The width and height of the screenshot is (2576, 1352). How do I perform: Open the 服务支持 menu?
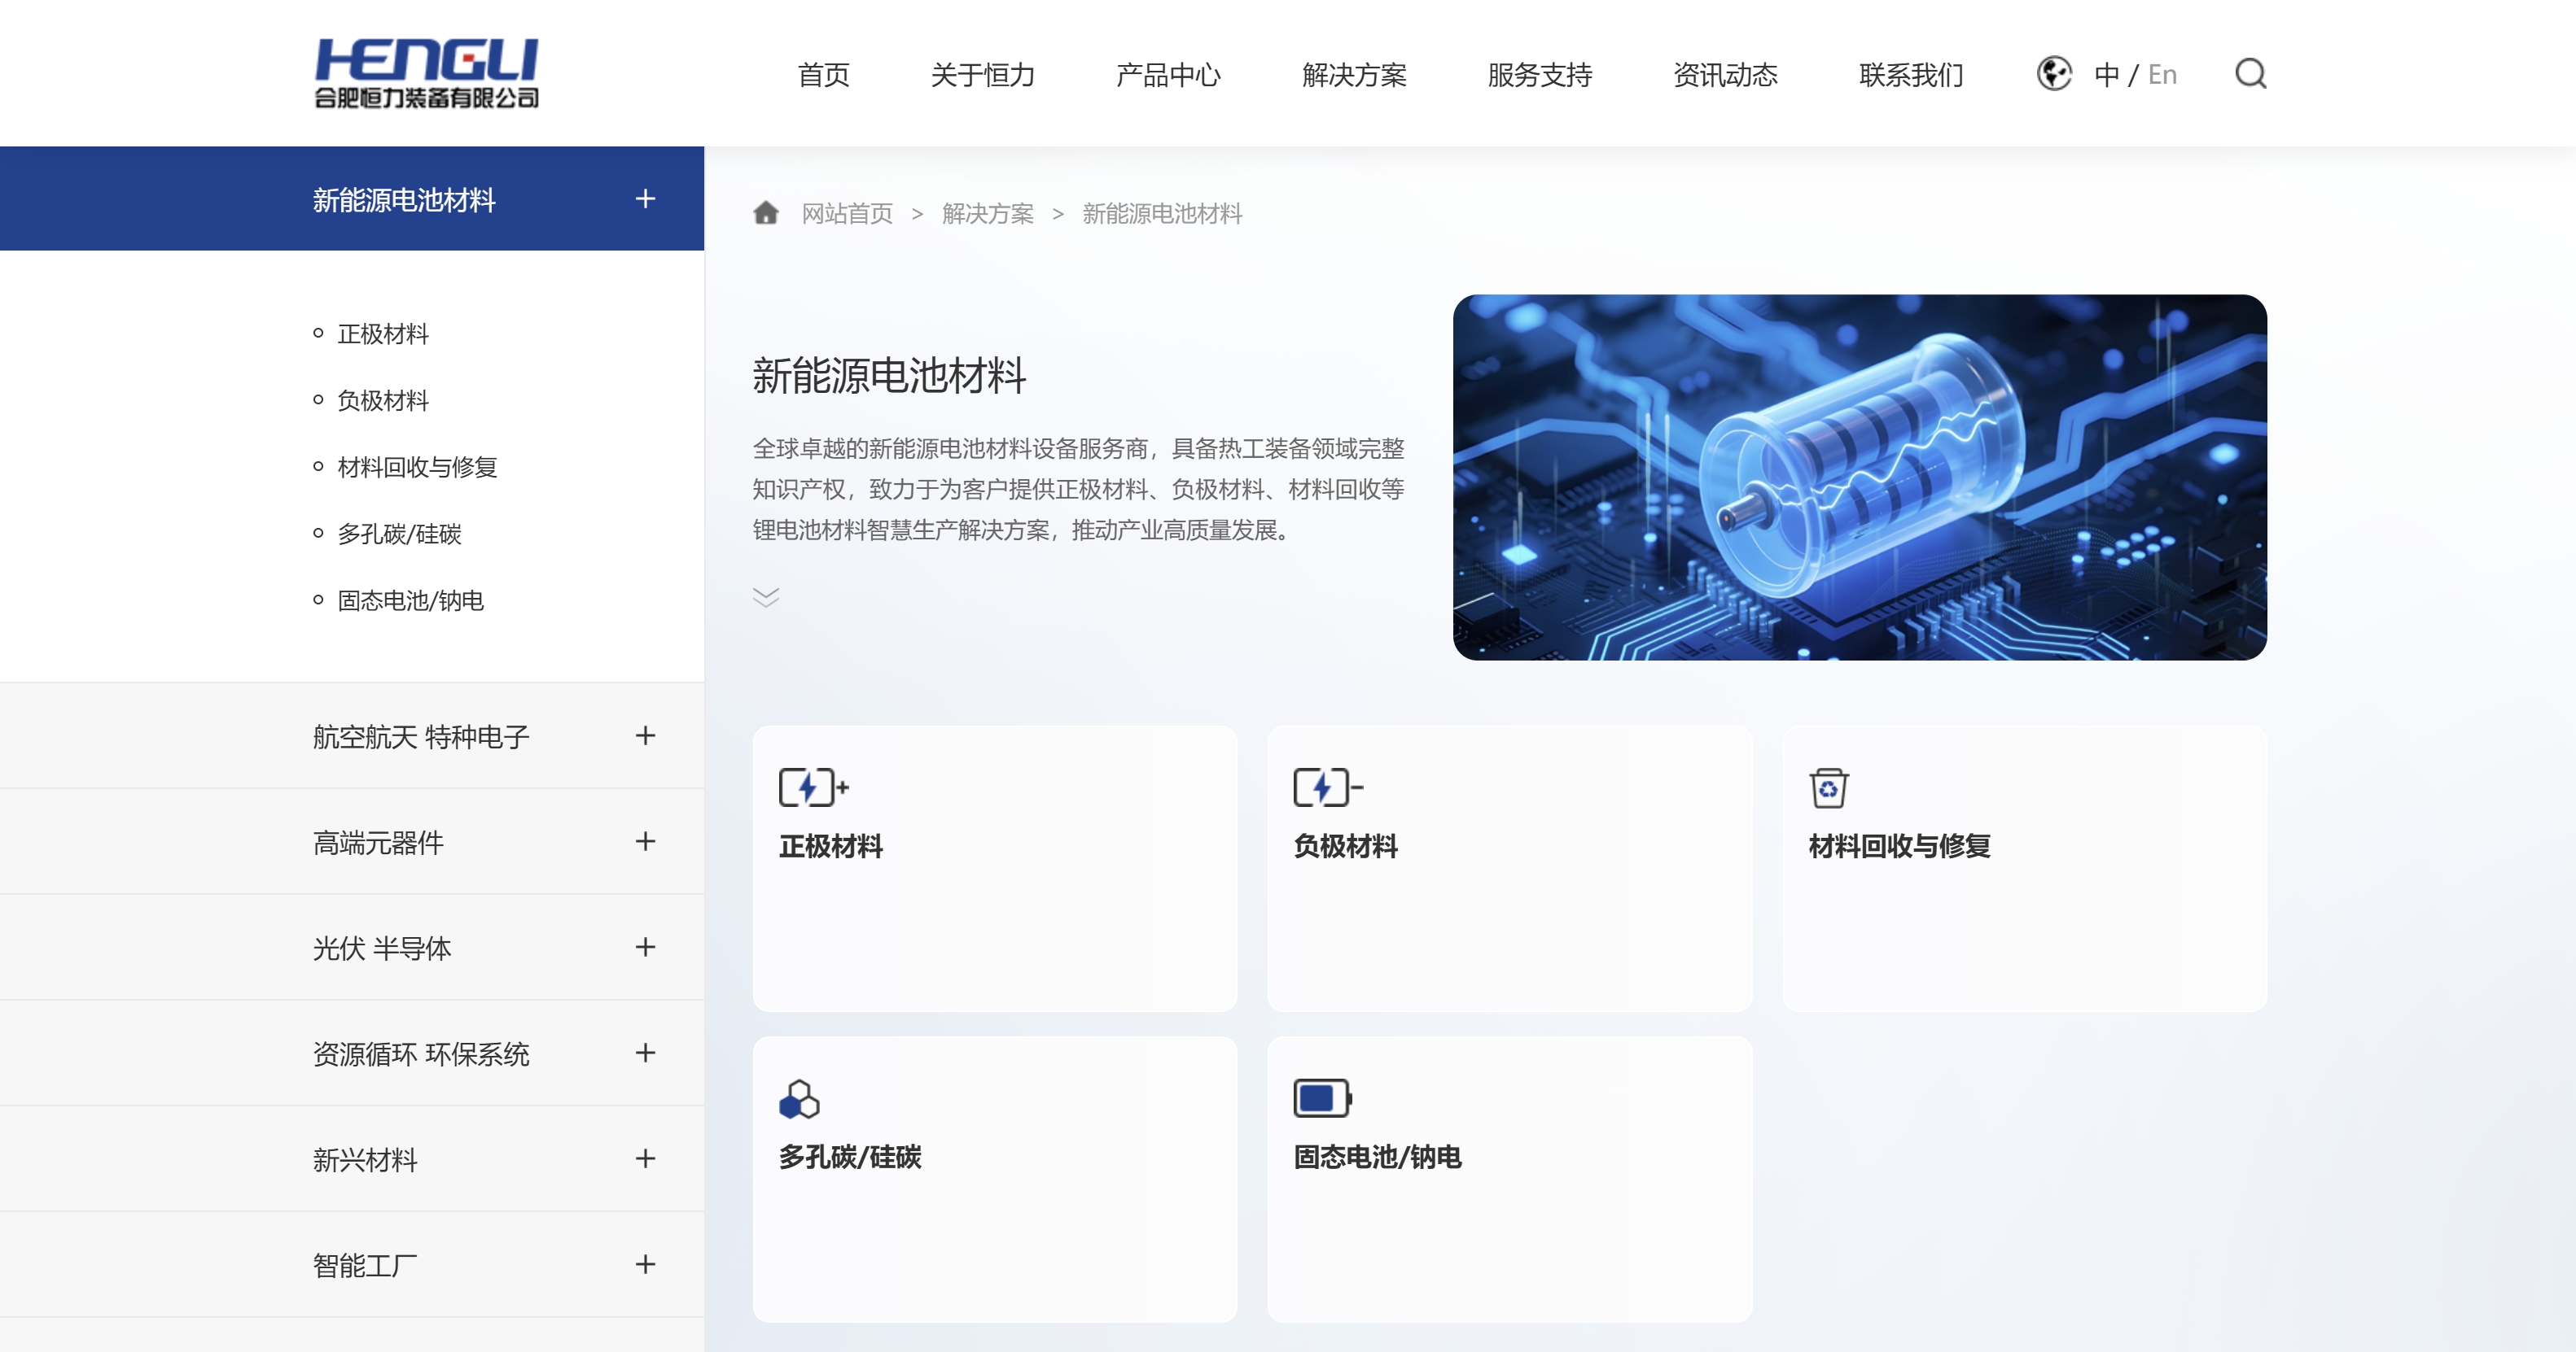point(1538,75)
